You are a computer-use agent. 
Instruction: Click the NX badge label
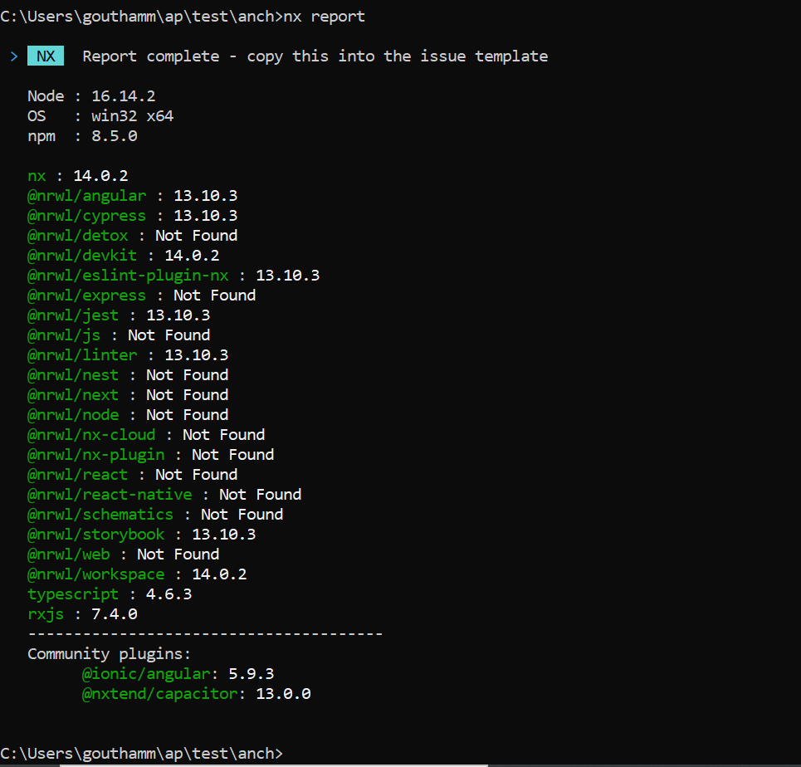pyautogui.click(x=45, y=56)
